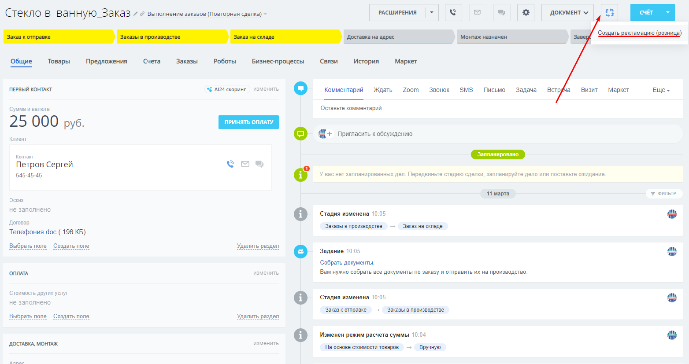Click the Оставьте комментарий input field
The height and width of the screenshot is (364, 689).
click(498, 108)
